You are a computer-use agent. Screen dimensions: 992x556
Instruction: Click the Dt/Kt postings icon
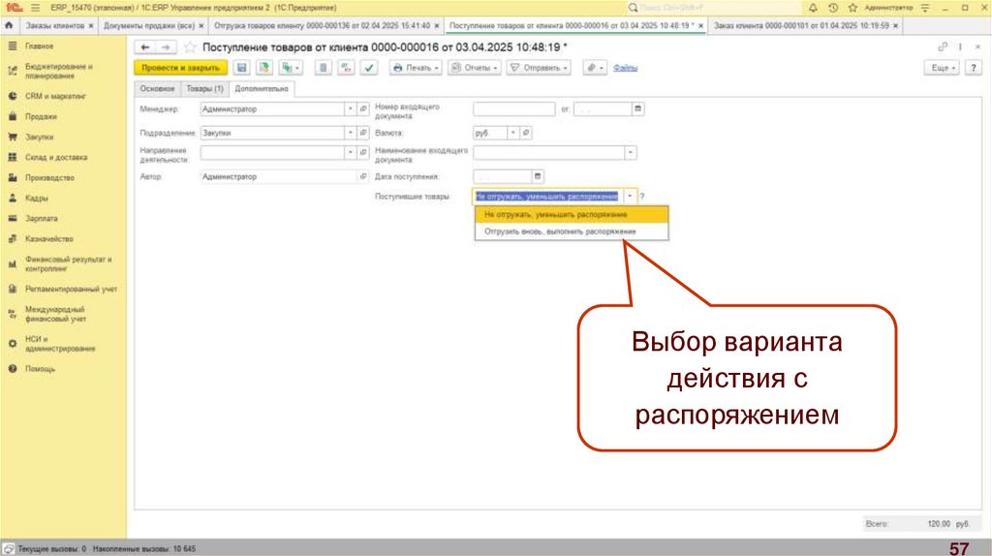(346, 68)
